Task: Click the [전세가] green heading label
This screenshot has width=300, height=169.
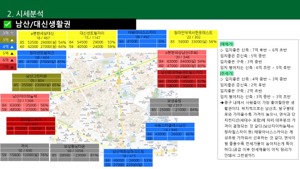Action: (x=227, y=73)
